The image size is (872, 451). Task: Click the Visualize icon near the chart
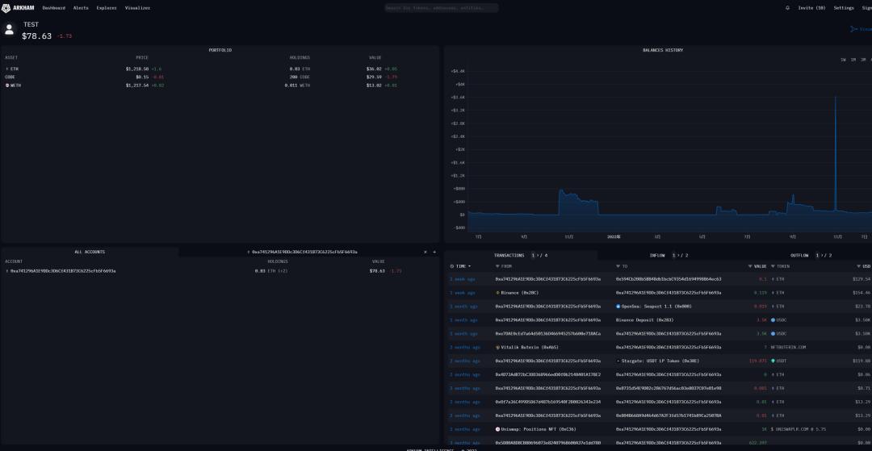click(854, 29)
